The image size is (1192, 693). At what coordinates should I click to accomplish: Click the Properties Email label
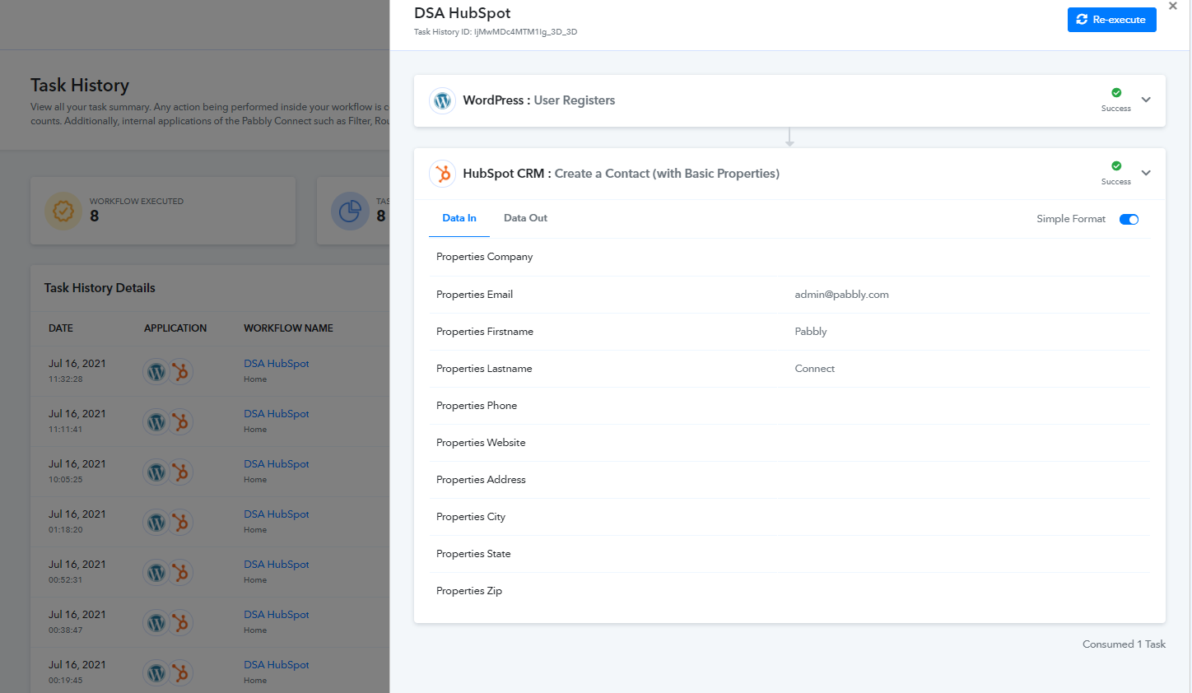pyautogui.click(x=474, y=295)
